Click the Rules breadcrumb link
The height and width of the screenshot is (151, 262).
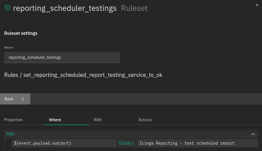[11, 75]
